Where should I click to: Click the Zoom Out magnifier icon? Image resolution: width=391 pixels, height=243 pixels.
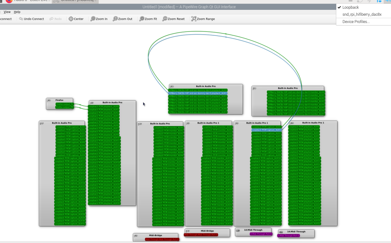(x=115, y=19)
